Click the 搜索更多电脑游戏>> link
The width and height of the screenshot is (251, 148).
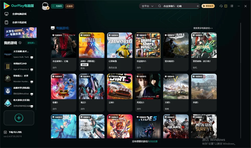point(203,28)
